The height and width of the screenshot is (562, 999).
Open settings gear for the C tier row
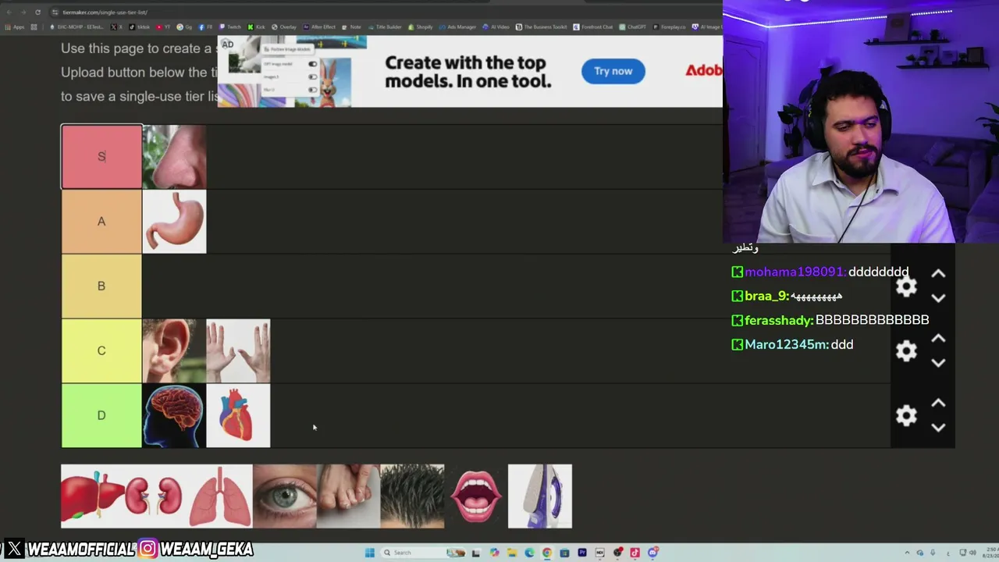tap(906, 351)
